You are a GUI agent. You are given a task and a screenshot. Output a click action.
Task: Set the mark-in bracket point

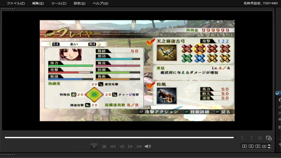coord(242,138)
